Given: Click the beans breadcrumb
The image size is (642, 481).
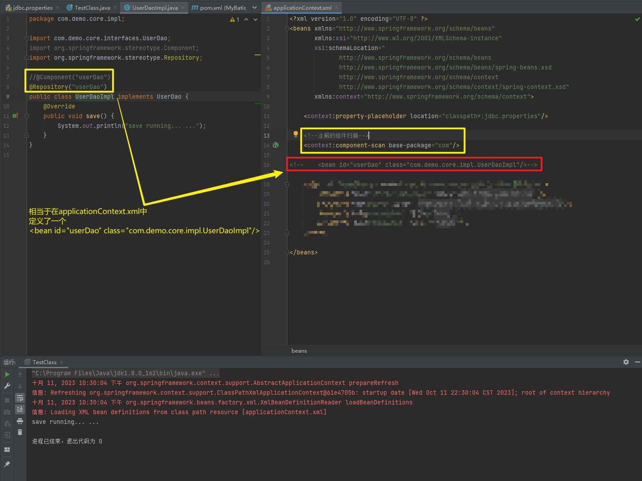Looking at the screenshot, I should pyautogui.click(x=299, y=351).
